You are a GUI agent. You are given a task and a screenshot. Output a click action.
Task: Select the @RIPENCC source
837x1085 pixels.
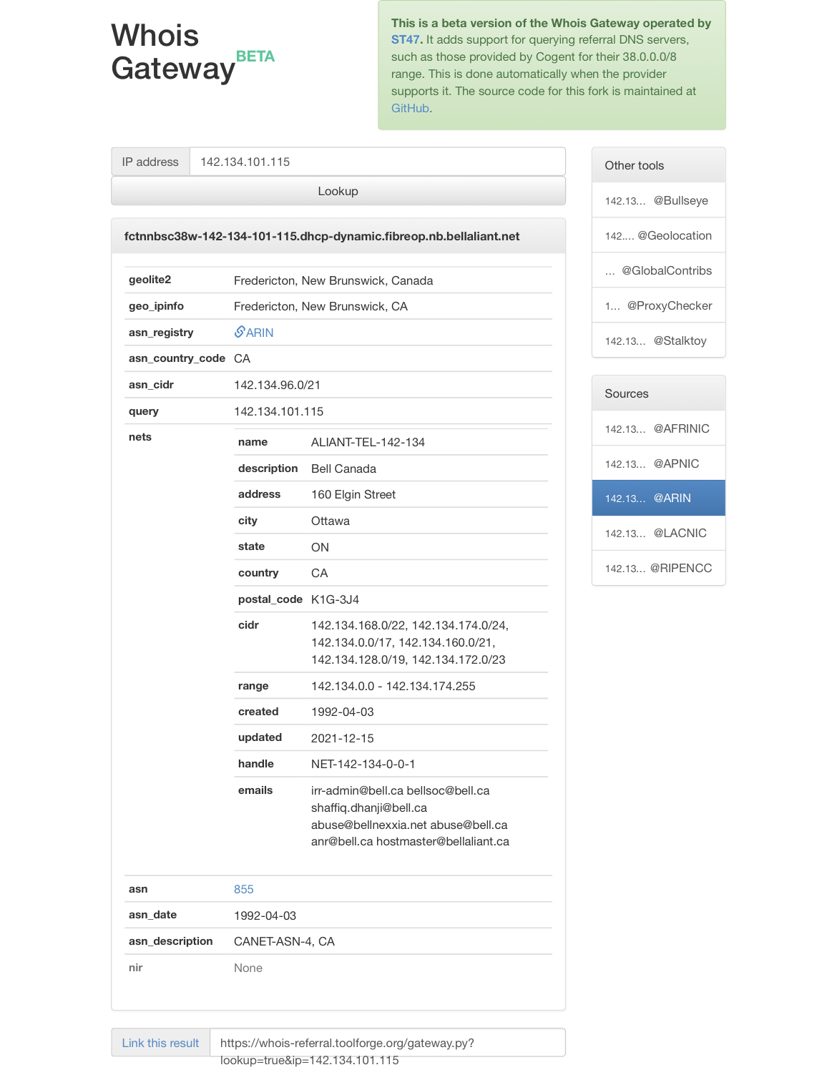659,568
